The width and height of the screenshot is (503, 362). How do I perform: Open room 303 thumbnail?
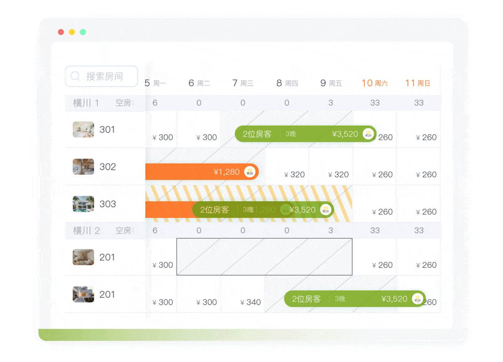pos(83,204)
